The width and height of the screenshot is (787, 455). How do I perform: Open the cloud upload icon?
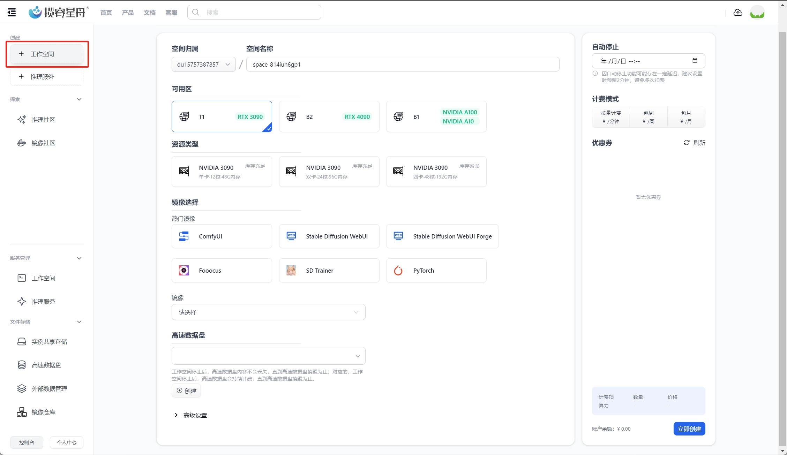738,13
